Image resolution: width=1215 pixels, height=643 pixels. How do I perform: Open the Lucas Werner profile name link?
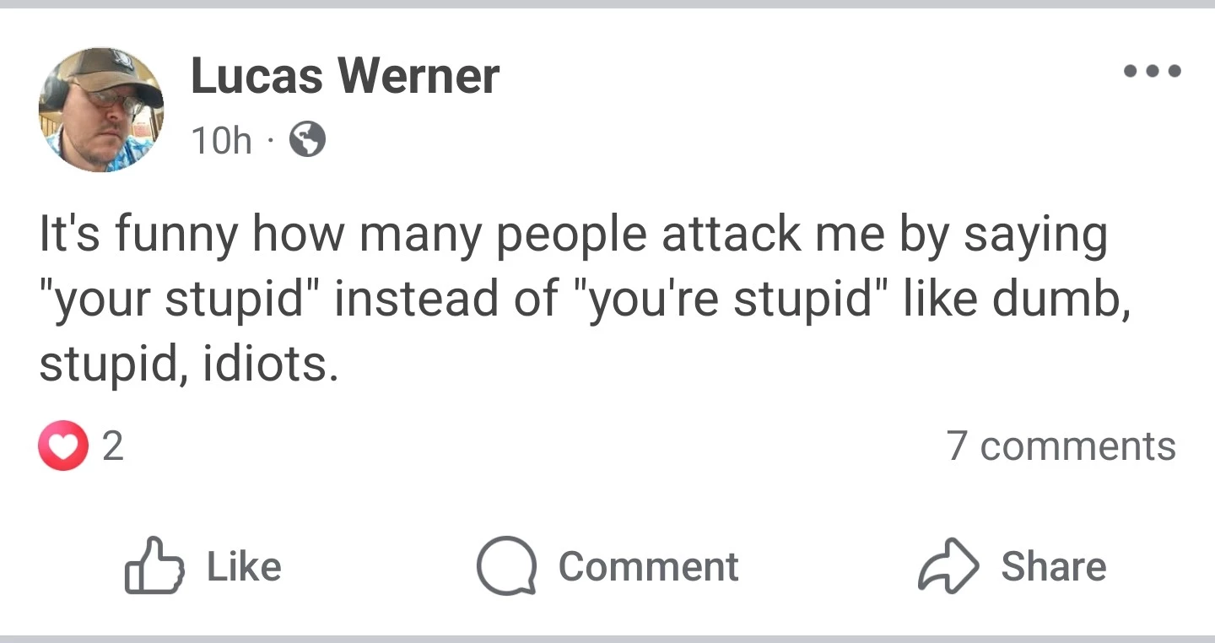[345, 76]
